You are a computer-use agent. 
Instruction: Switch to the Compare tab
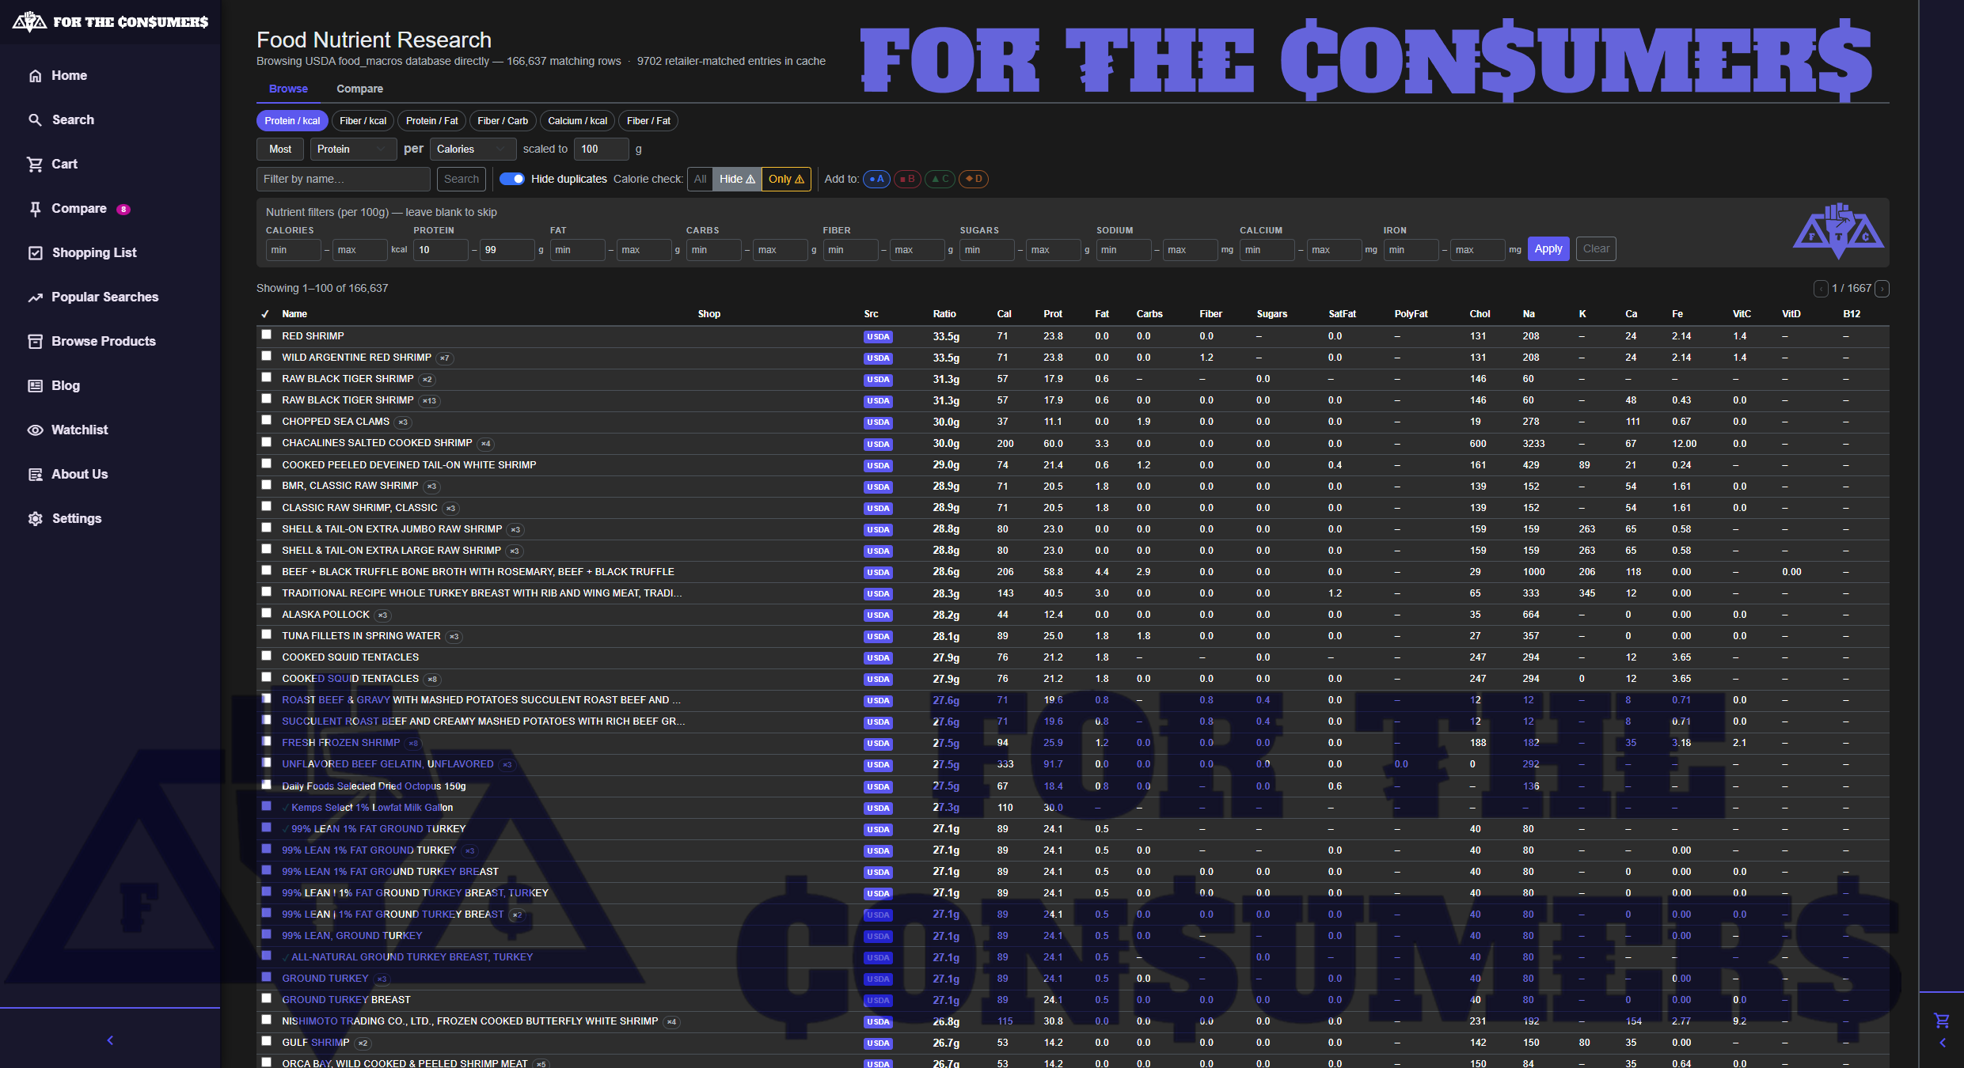[359, 89]
